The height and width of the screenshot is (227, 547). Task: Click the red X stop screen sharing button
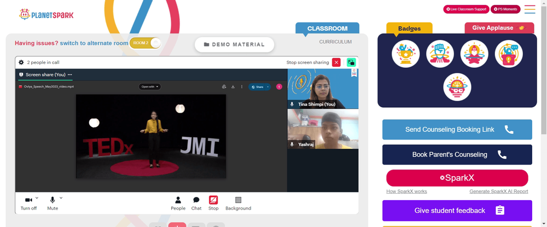coord(336,62)
